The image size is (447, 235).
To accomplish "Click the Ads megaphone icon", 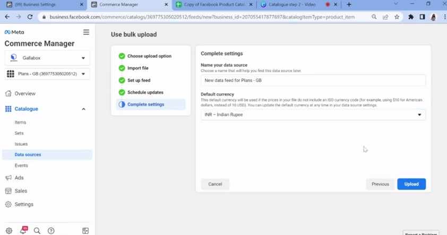I will pyautogui.click(x=8, y=178).
